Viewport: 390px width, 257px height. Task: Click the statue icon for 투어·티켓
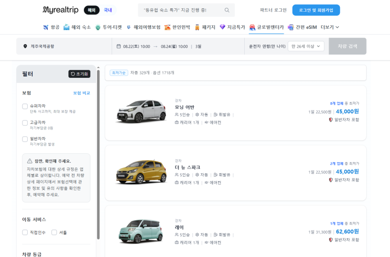tap(98, 27)
